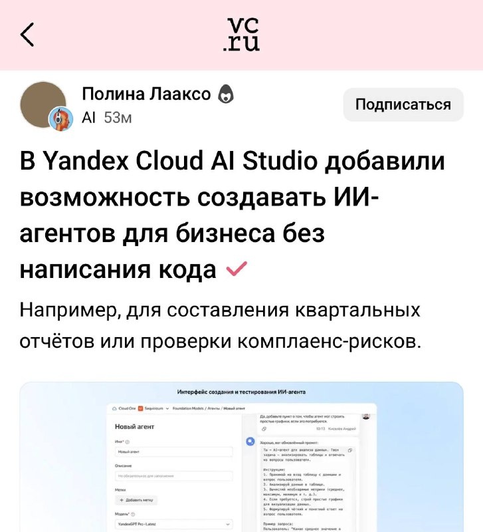Open Полина Лааксо's profile avatar
Screen dimensions: 483x532
[43, 104]
